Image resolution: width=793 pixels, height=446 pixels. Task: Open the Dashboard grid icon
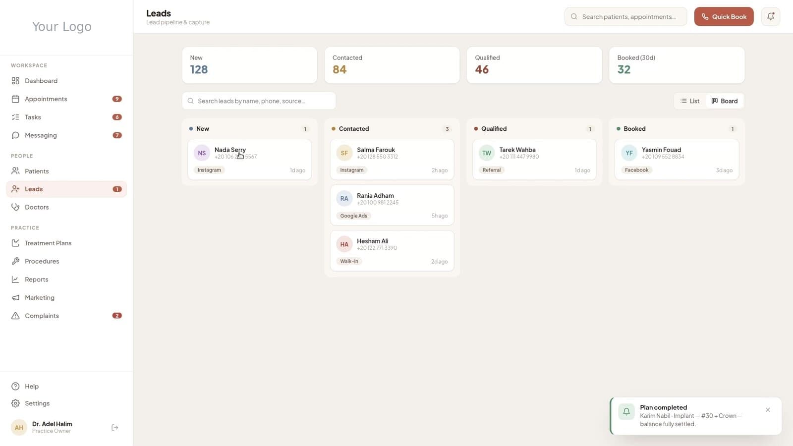(x=15, y=81)
